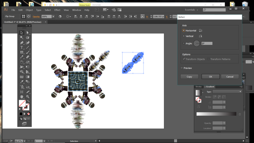The height and width of the screenshot is (143, 254).
Task: Click the Opacity link in control bar
Action: 36,17
